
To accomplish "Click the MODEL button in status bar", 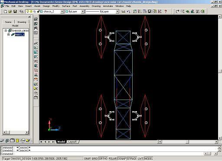I will click(x=149, y=158).
